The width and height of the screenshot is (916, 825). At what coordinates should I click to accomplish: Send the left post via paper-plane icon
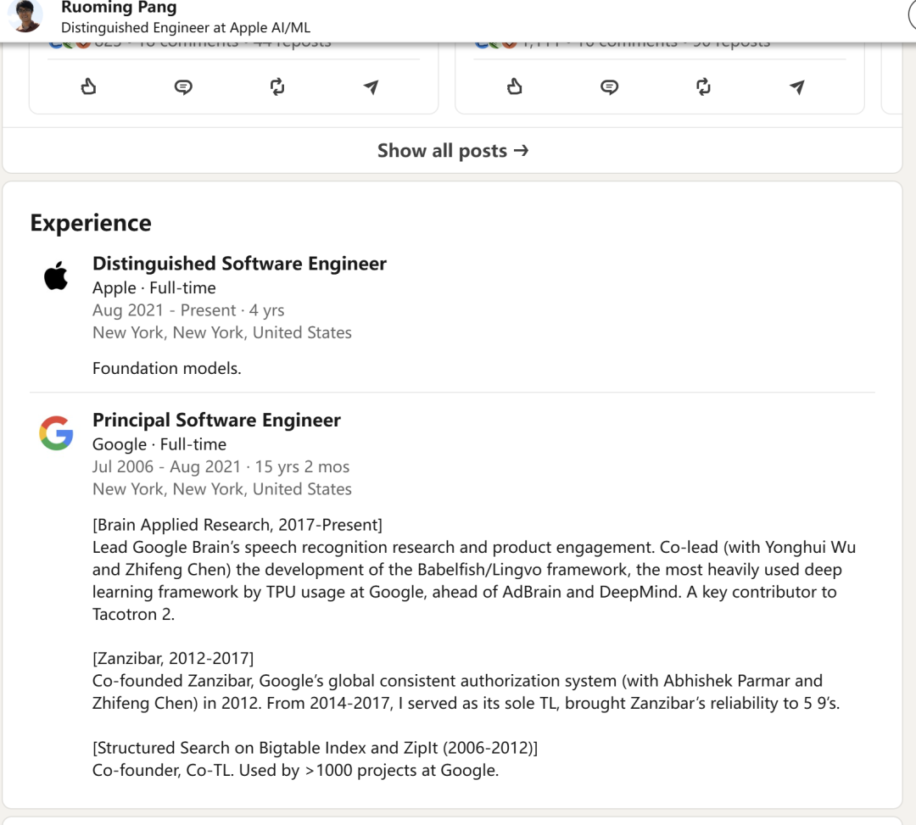pos(371,86)
